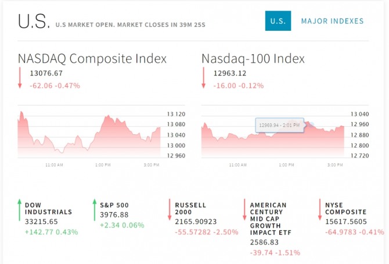The width and height of the screenshot is (389, 264).
Task: Click the Nasdaq-100 red down arrow
Action: click(204, 78)
